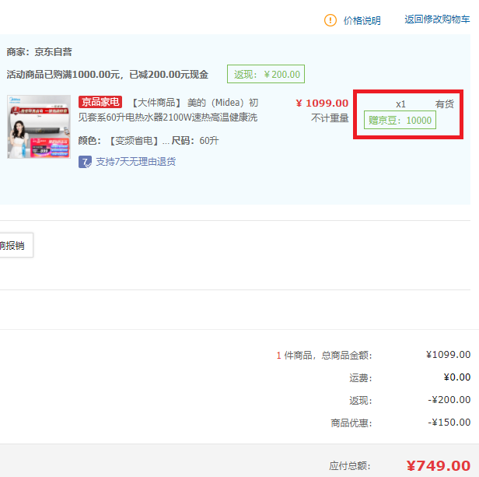Image resolution: width=479 pixels, height=477 pixels.
Task: Click the 7-day return shield icon
Action: point(85,162)
